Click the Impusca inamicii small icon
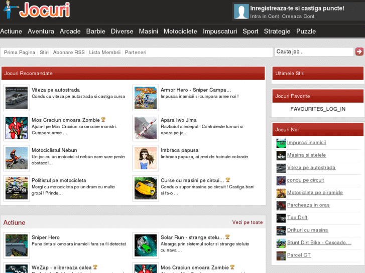The width and height of the screenshot is (365, 273). pos(281,143)
